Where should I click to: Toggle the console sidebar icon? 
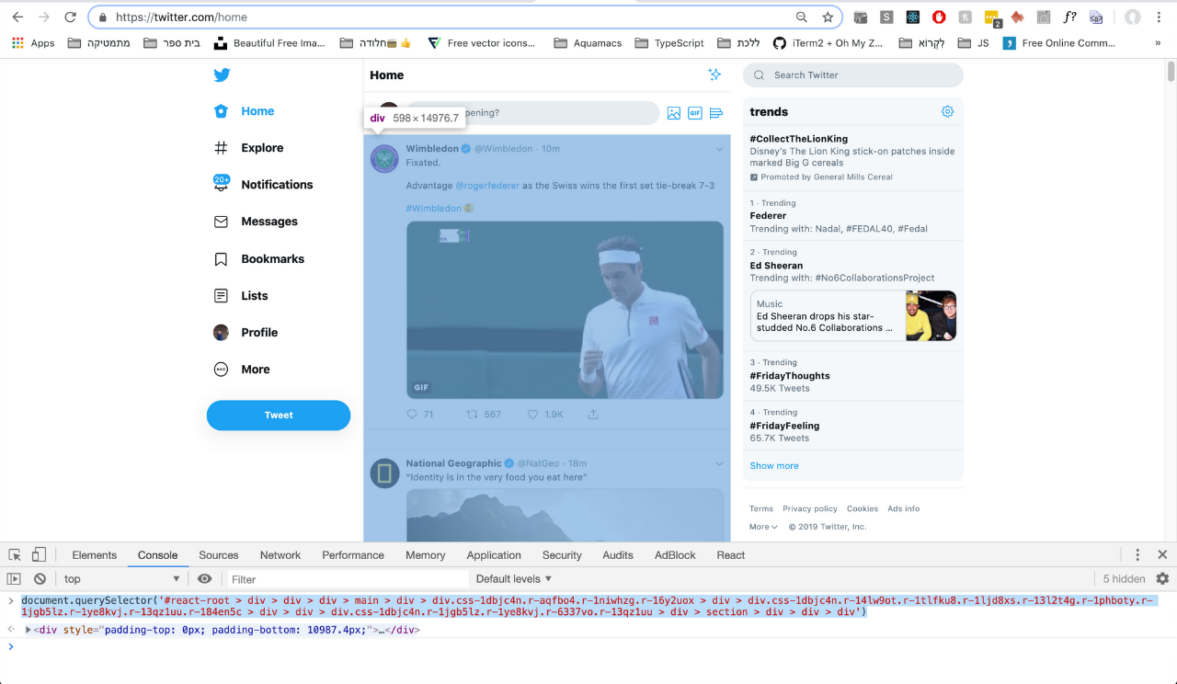point(14,579)
